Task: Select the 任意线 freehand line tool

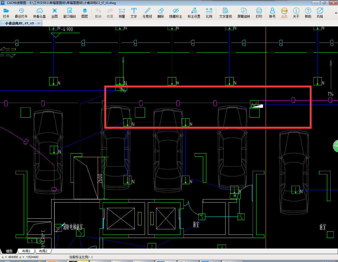Action: [147, 13]
